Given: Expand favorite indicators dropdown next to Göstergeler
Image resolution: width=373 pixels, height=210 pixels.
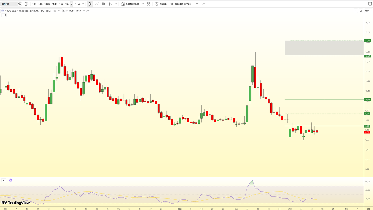Looking at the screenshot, I should (x=143, y=4).
